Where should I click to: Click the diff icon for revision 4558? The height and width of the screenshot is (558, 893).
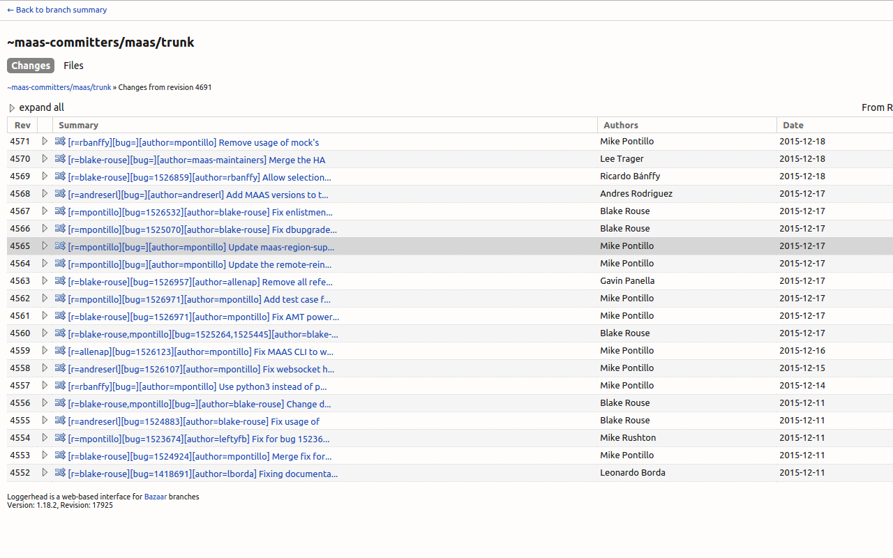[60, 368]
